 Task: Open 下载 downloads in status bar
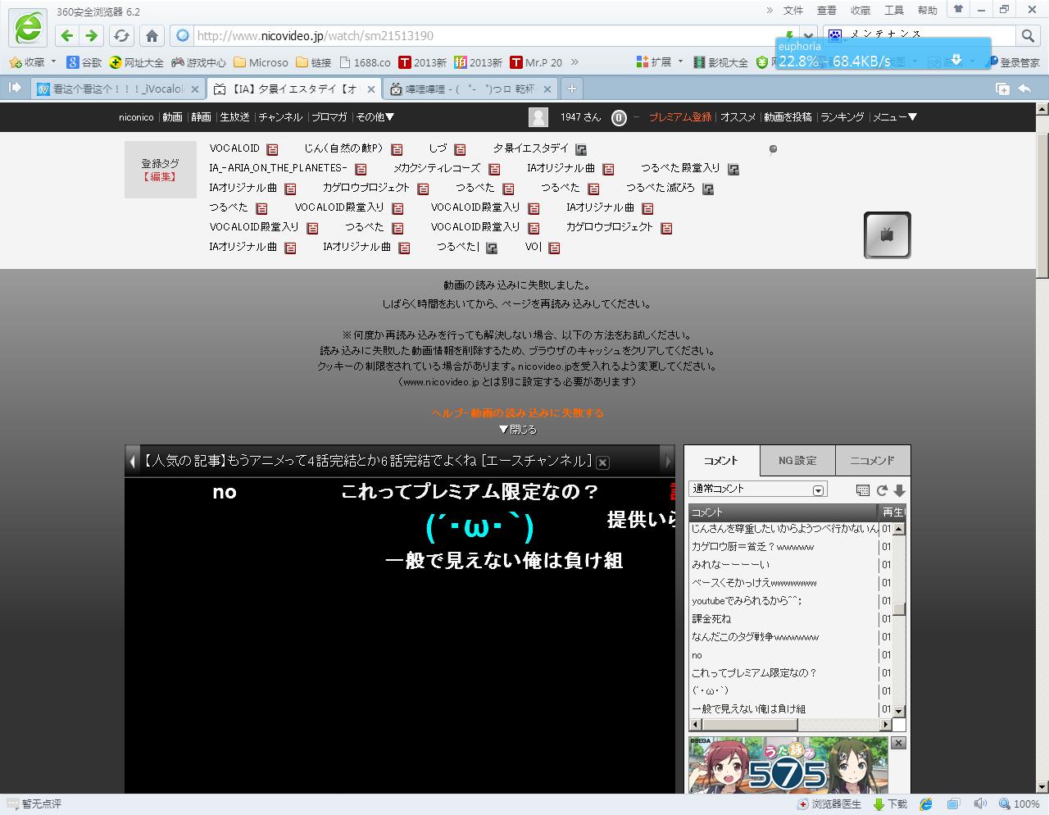tap(890, 804)
